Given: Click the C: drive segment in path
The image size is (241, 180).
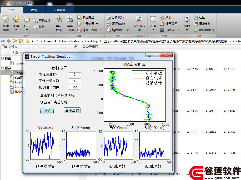Looking at the screenshot, I should point(37,41).
